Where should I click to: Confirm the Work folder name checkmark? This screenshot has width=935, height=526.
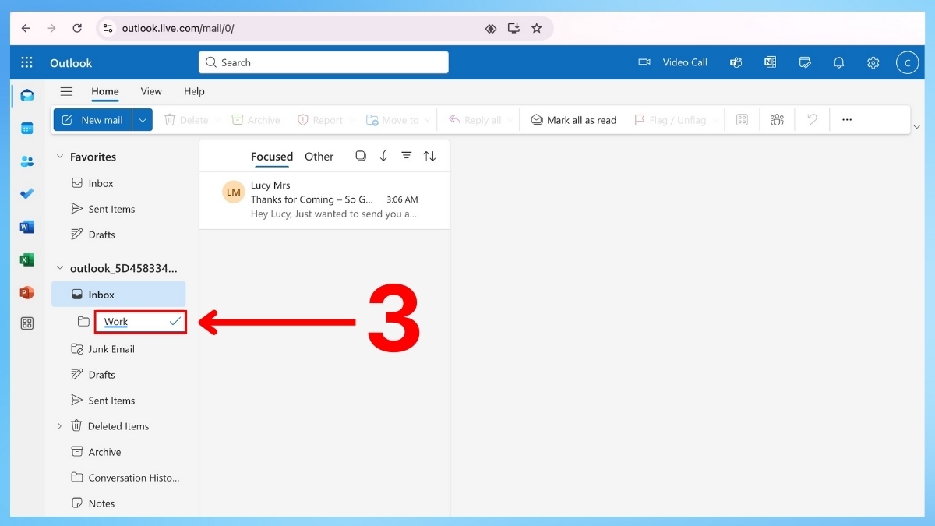click(x=175, y=321)
